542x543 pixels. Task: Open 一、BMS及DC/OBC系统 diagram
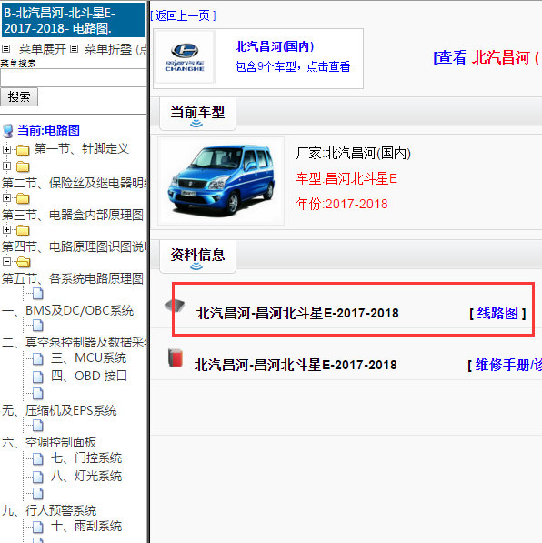68,311
